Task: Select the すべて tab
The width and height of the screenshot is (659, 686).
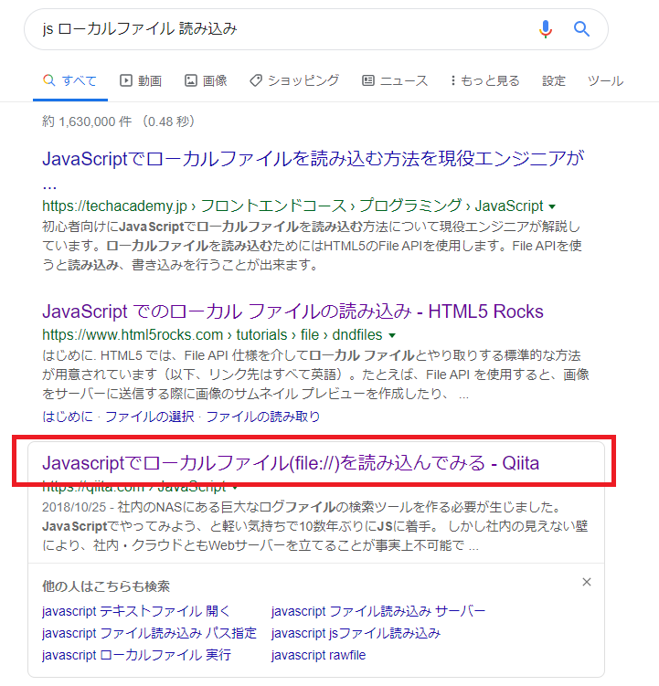Action: (x=70, y=81)
